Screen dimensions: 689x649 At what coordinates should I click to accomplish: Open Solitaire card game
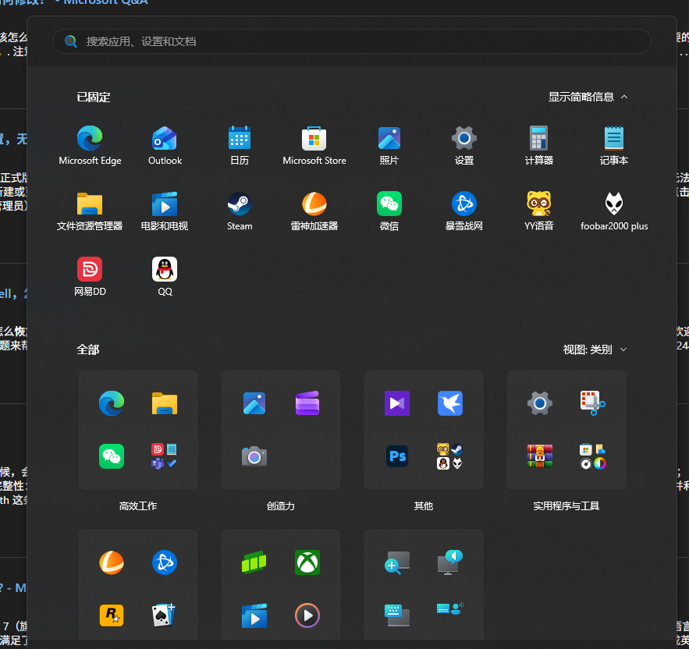pyautogui.click(x=165, y=615)
